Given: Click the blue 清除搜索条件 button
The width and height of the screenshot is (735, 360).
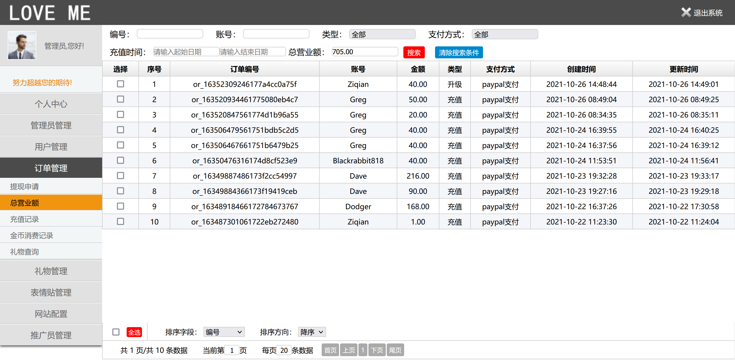Looking at the screenshot, I should [459, 52].
